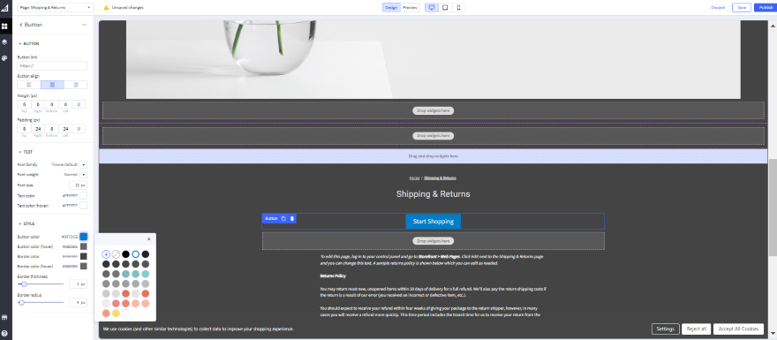Click the padding Right value field
777x340 pixels.
(x=38, y=129)
